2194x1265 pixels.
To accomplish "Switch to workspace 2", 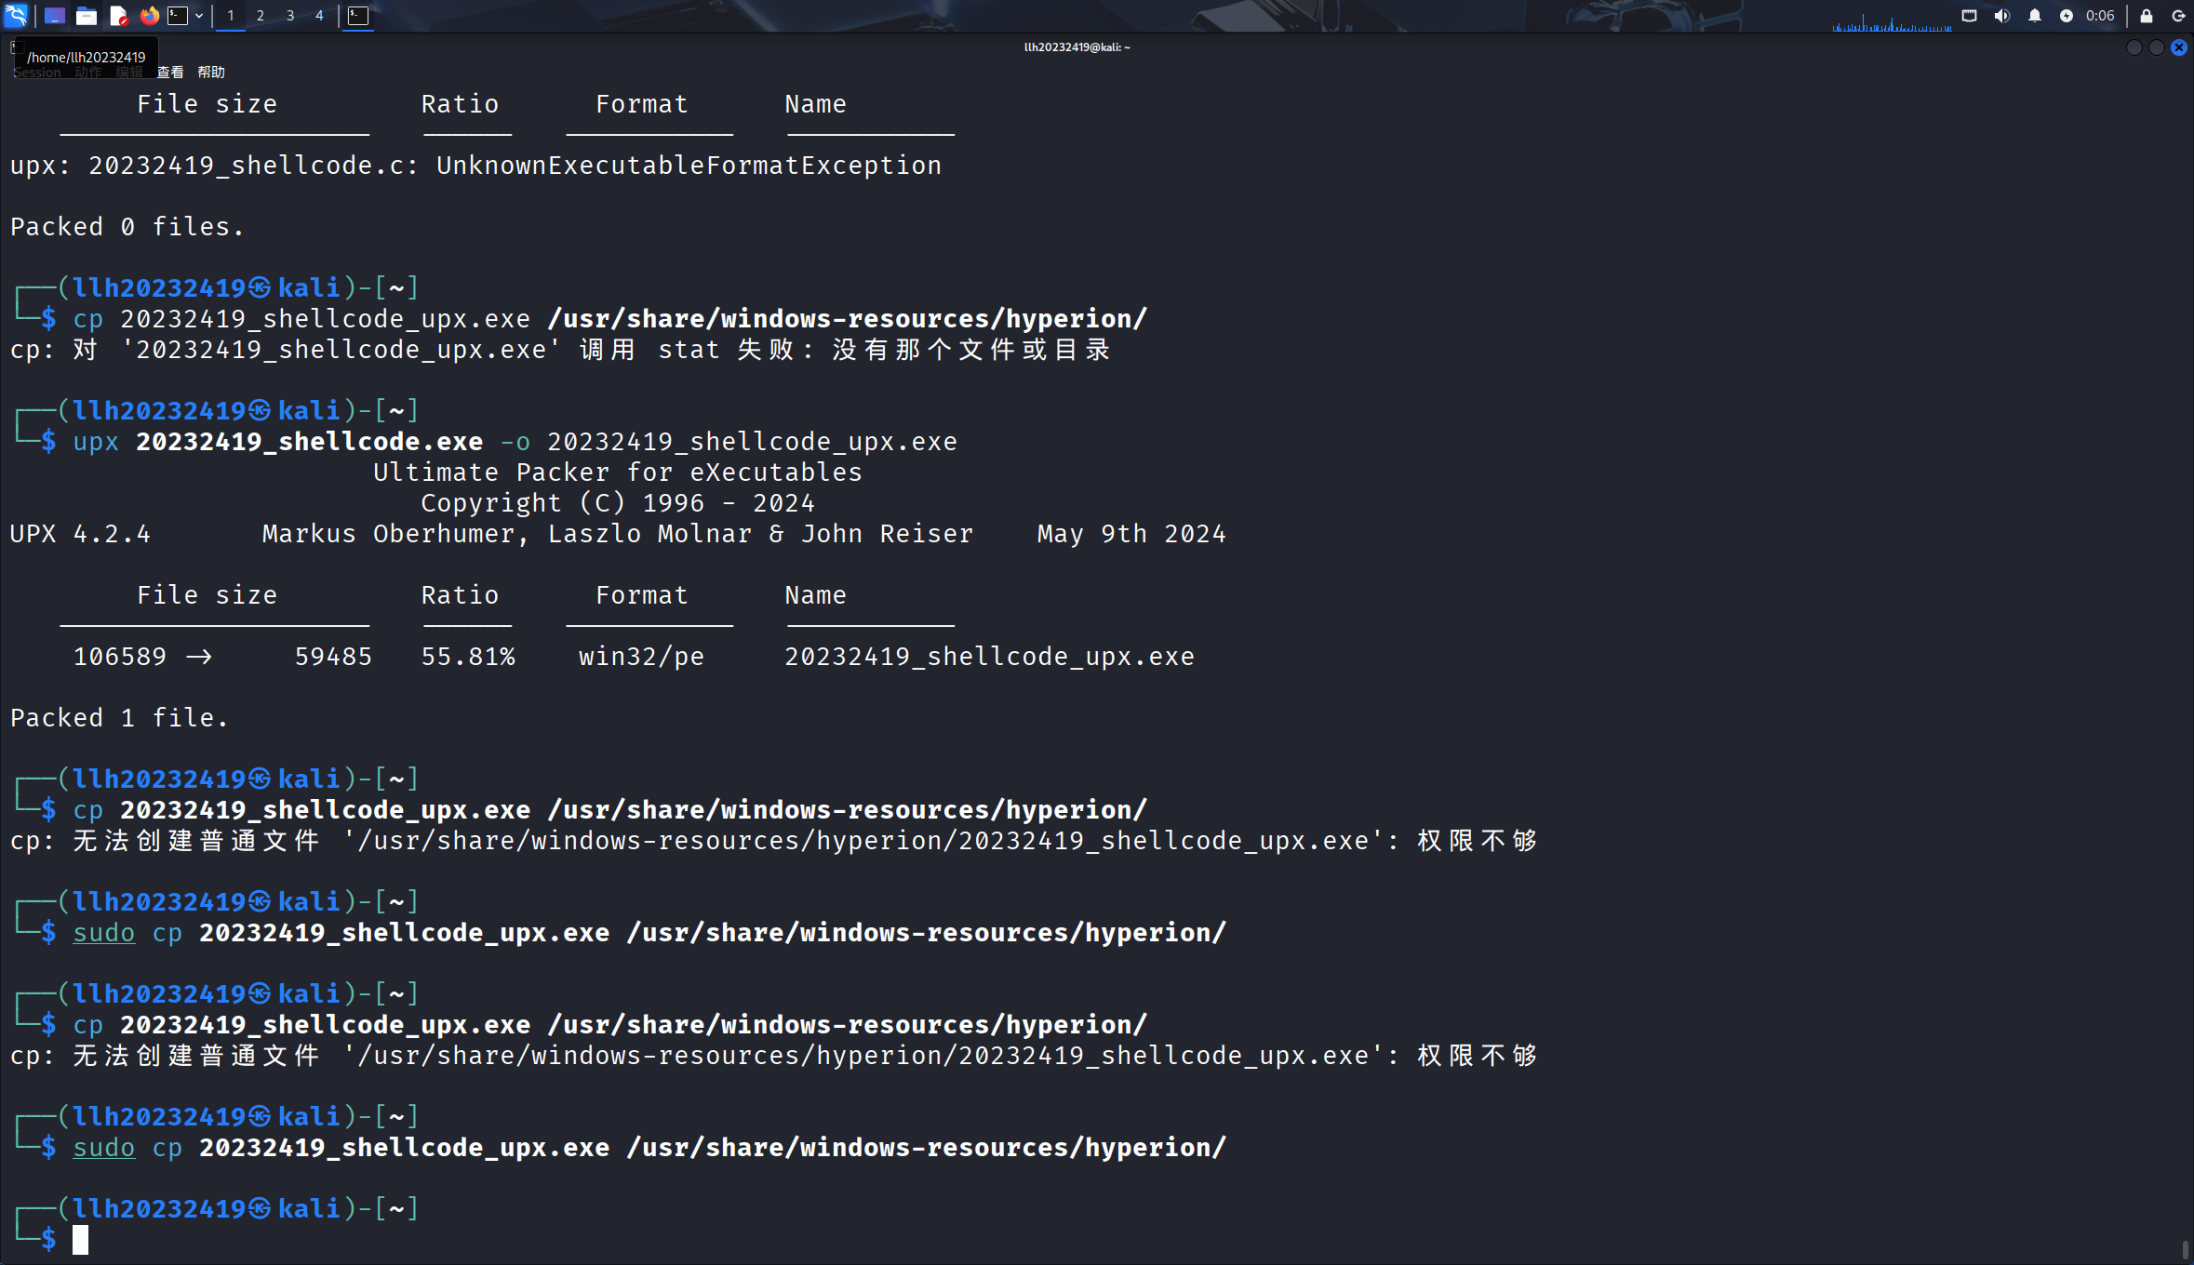I will [261, 16].
